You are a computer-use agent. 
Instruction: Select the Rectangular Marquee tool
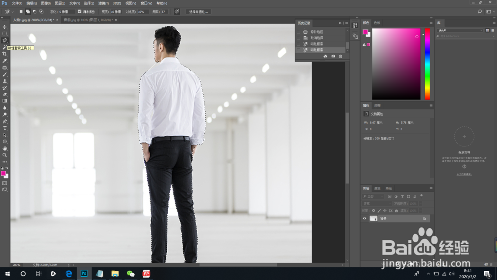[5, 34]
